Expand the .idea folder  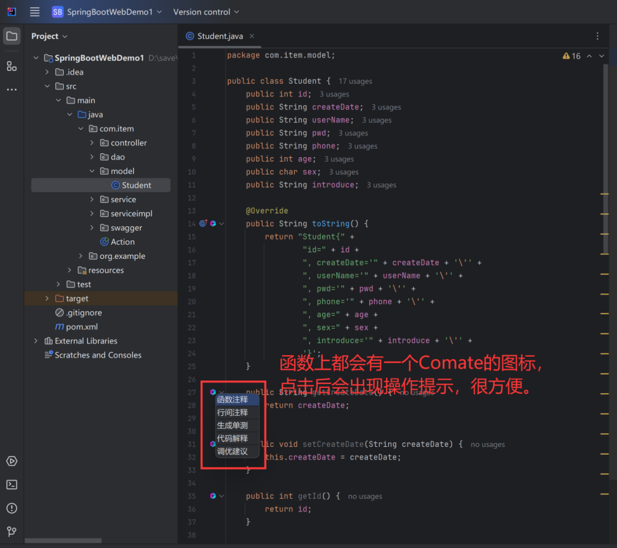(x=47, y=72)
